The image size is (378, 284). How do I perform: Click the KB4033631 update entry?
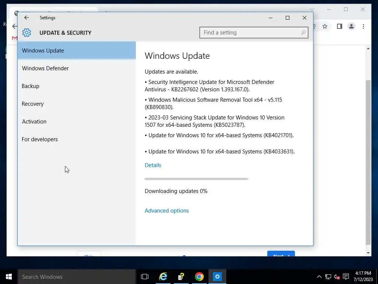[220, 152]
